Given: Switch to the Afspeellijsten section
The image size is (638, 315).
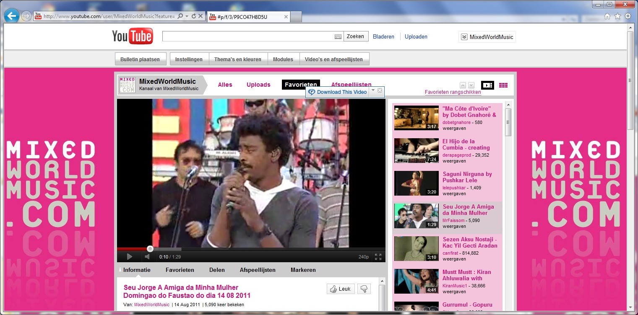Looking at the screenshot, I should tap(351, 84).
